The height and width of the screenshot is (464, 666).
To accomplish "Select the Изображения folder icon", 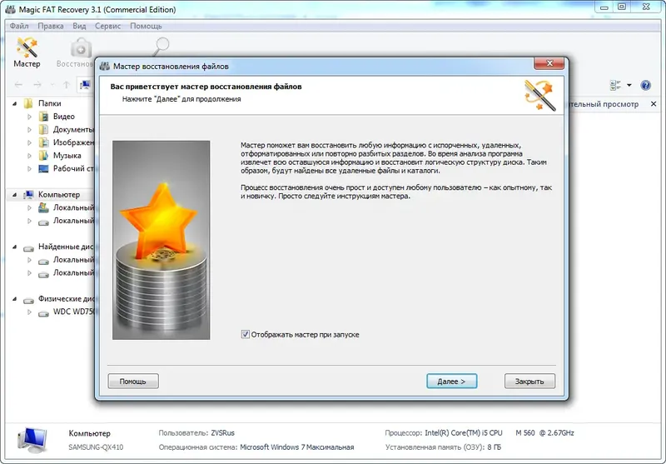I will pyautogui.click(x=43, y=142).
